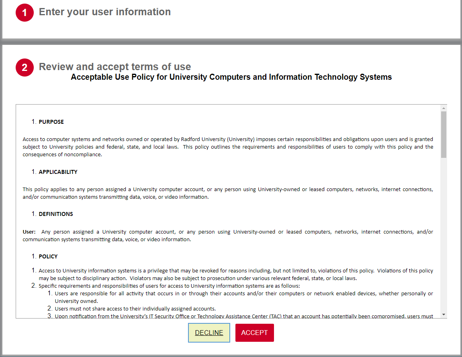Click the scroll up arrow of policy box

444,109
